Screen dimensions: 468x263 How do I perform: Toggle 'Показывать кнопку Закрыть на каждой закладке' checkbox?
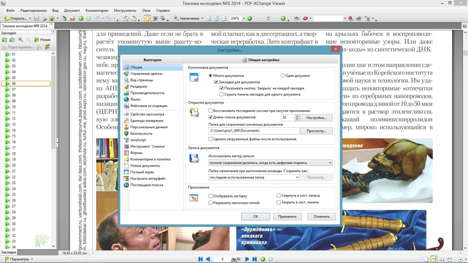tap(221, 88)
